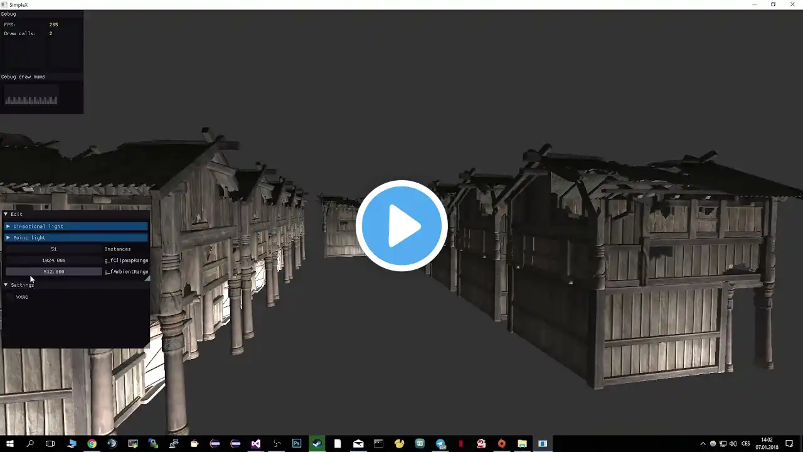803x452 pixels.
Task: Select the Draw calls value
Action: point(51,33)
